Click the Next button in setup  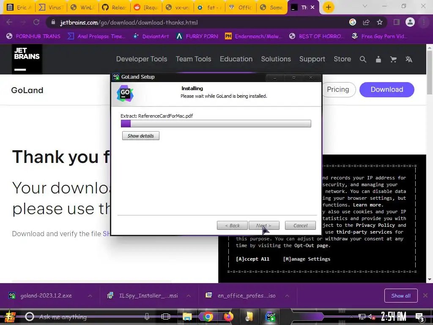click(x=264, y=226)
